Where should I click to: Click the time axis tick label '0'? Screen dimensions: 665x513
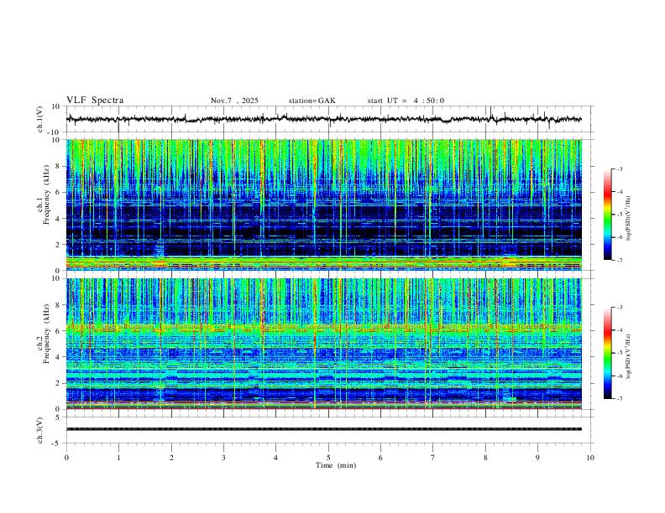pyautogui.click(x=66, y=458)
